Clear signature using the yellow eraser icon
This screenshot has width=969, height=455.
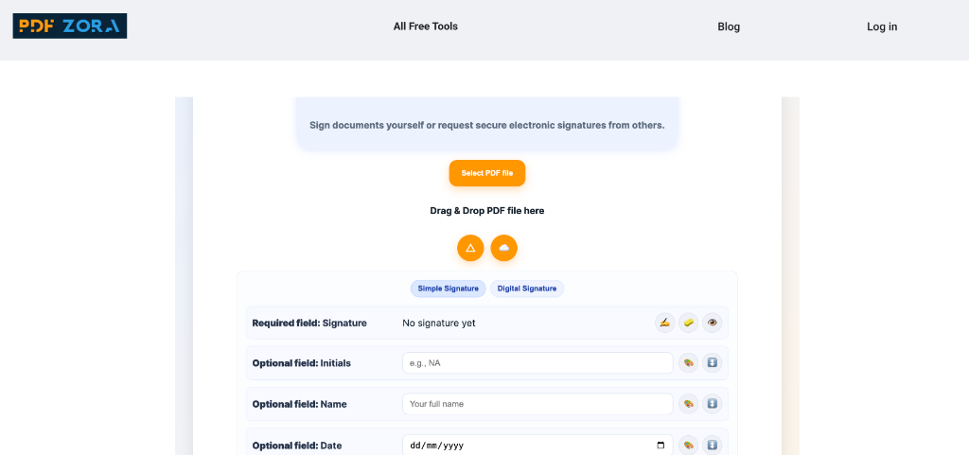point(688,323)
